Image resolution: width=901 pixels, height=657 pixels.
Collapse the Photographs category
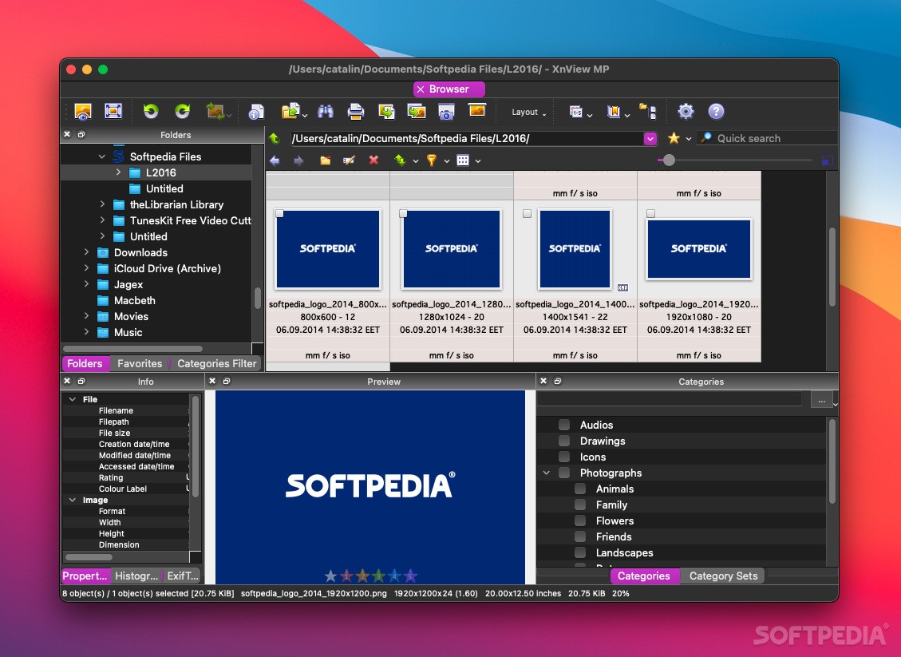tap(547, 473)
